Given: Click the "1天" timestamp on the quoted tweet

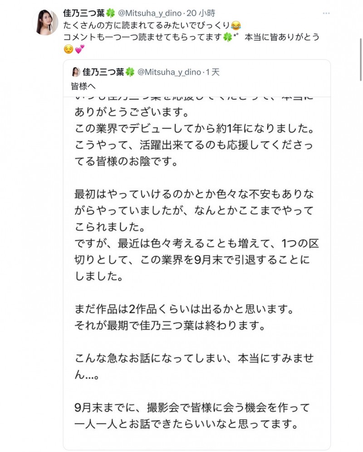Looking at the screenshot, I should (213, 71).
